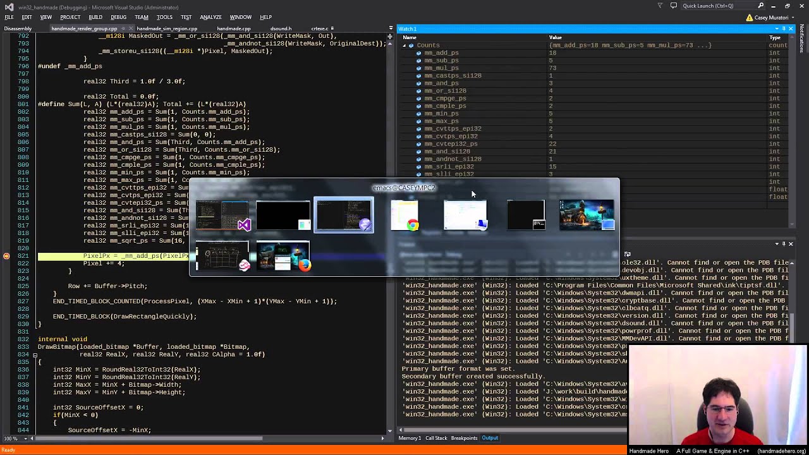Click the notification filter flag icon
The height and width of the screenshot is (455, 809).
coord(660,6)
